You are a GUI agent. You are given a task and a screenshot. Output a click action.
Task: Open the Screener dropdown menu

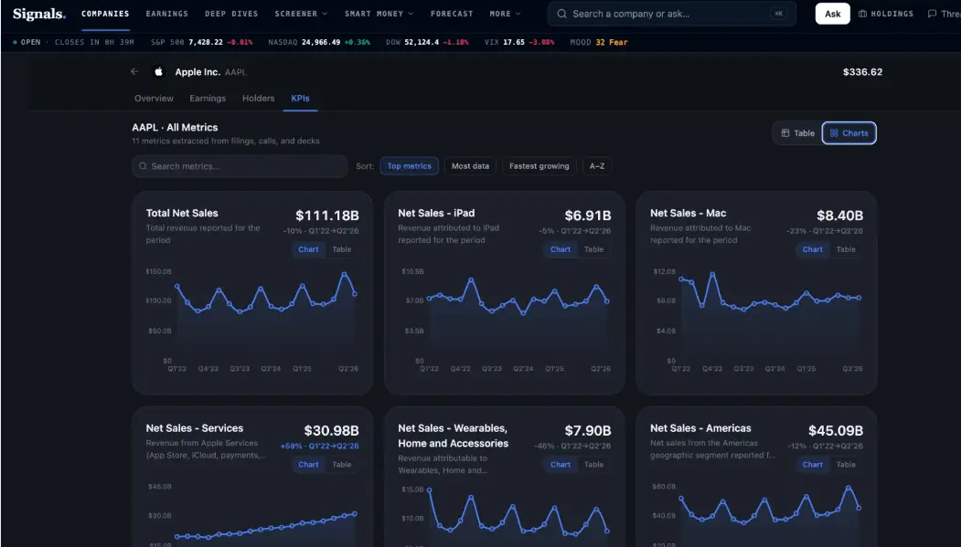tap(301, 14)
